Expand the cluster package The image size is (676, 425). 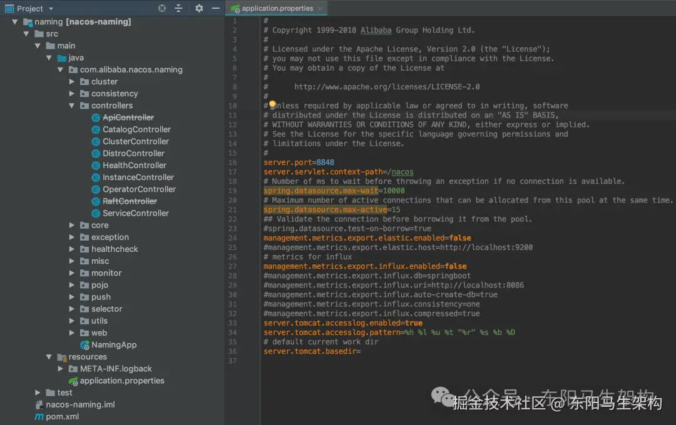(x=71, y=81)
